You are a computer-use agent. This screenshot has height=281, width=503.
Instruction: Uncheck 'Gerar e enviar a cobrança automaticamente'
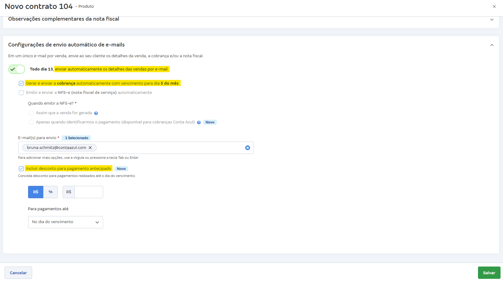(x=21, y=83)
